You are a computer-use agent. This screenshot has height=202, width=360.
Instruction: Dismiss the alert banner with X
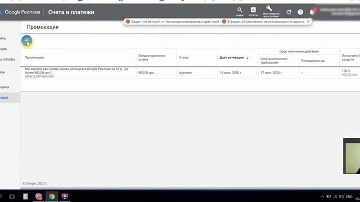pos(308,21)
